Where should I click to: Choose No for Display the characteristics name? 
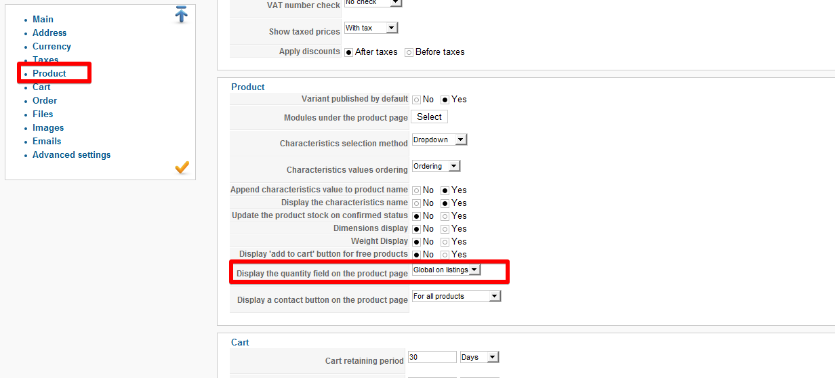click(416, 203)
